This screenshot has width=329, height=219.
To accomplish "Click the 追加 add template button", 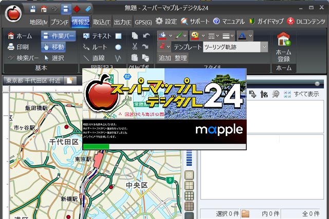I will coord(165,58).
